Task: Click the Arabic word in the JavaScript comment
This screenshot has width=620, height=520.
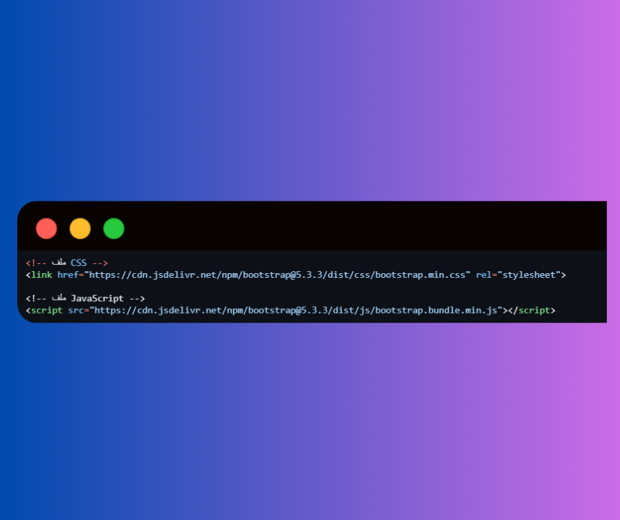Action: pyautogui.click(x=59, y=297)
